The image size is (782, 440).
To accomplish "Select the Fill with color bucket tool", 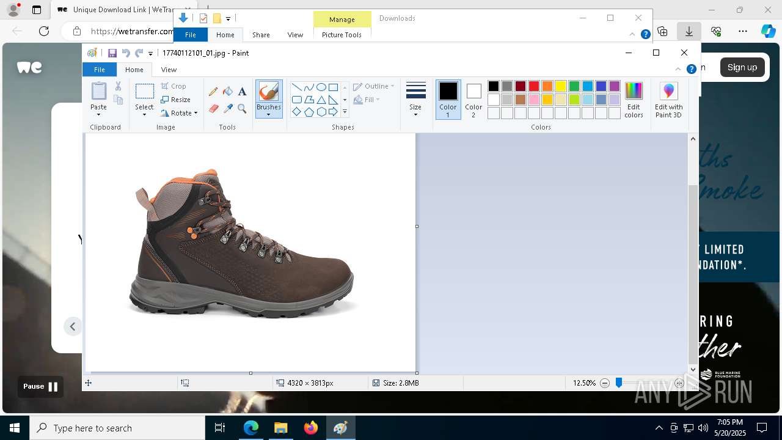I will point(228,92).
